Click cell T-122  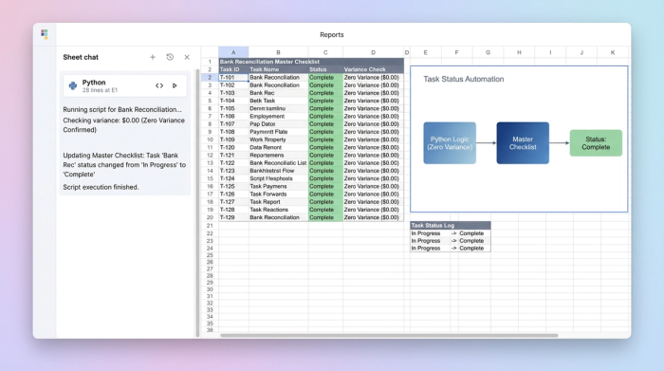(x=233, y=162)
